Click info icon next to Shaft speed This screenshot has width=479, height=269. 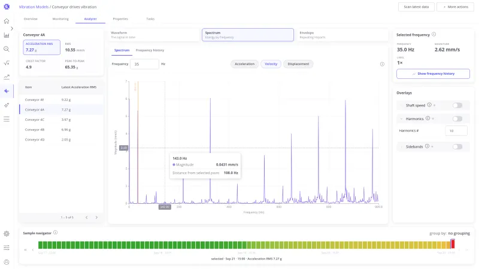429,105
